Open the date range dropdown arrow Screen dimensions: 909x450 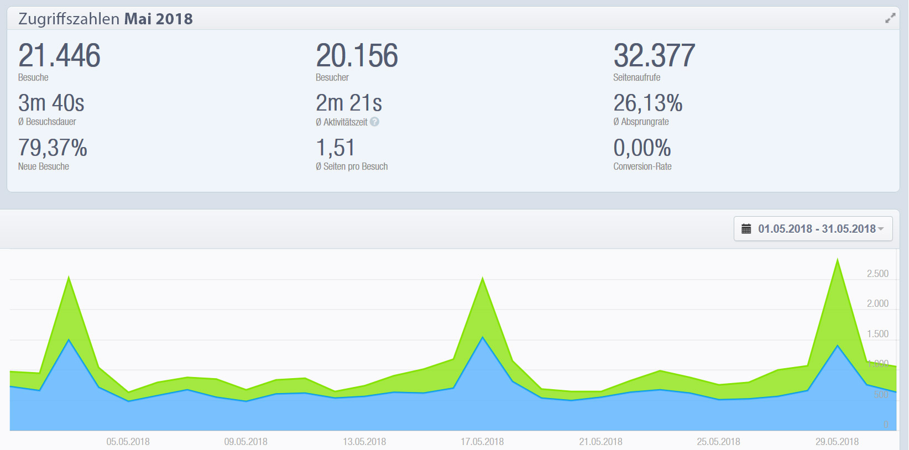coord(881,229)
